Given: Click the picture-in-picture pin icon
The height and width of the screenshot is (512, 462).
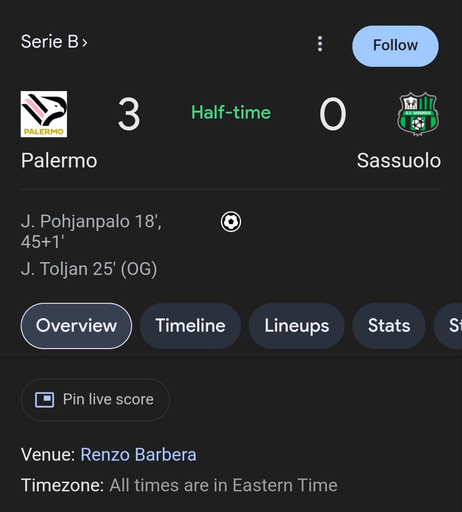Looking at the screenshot, I should coord(45,399).
